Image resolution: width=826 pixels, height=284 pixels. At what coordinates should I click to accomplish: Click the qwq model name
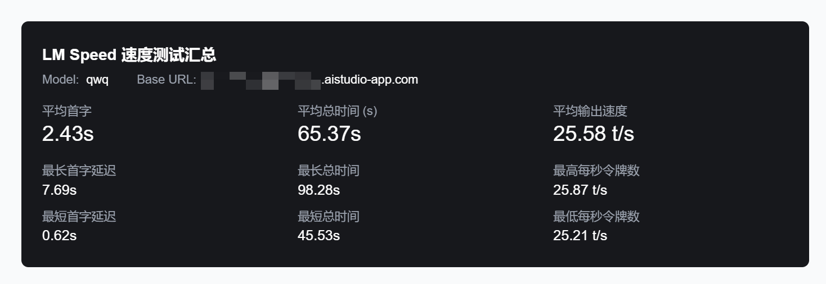click(x=97, y=80)
